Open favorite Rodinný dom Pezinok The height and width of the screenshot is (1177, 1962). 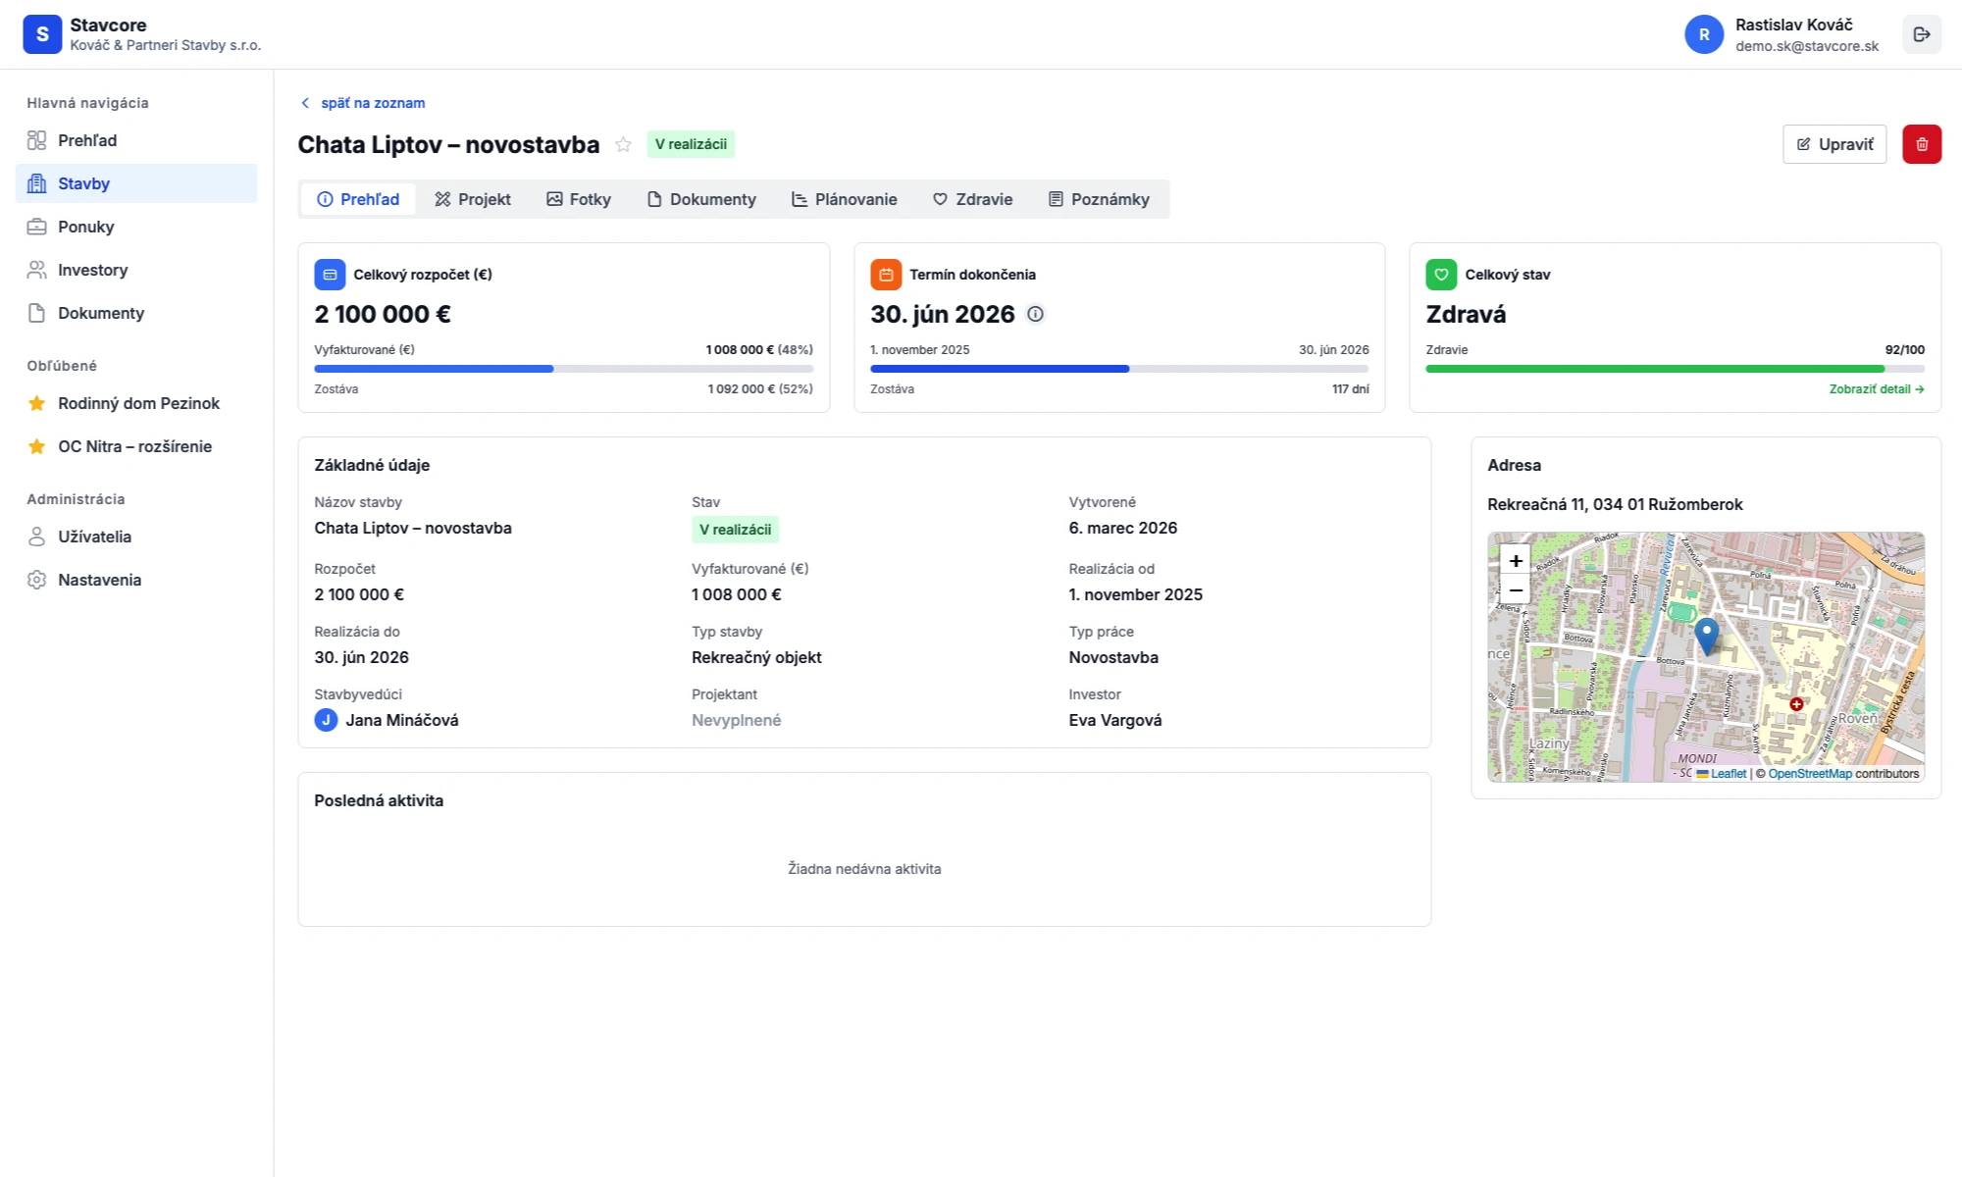click(x=138, y=403)
